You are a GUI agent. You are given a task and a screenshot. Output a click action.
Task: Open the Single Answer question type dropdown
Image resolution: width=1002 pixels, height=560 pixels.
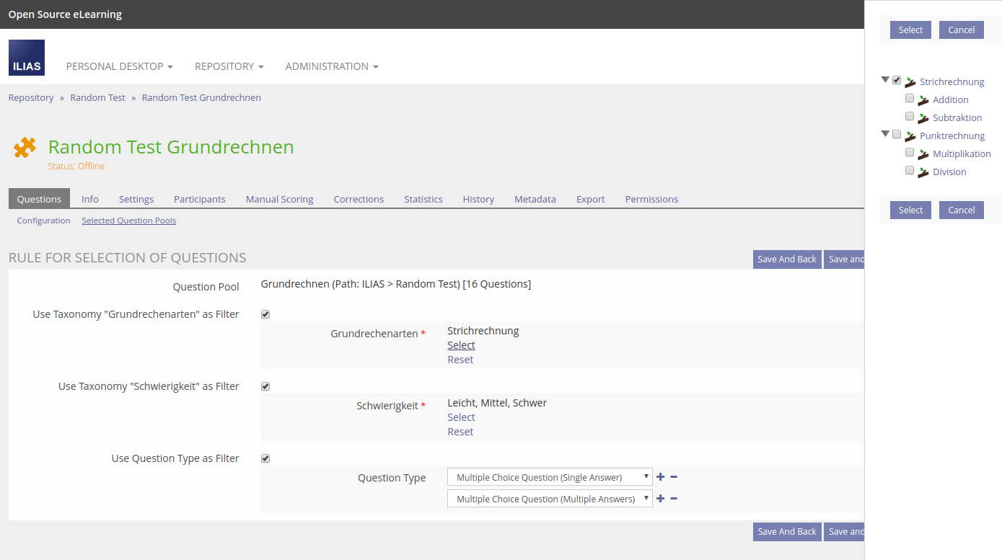pyautogui.click(x=550, y=477)
